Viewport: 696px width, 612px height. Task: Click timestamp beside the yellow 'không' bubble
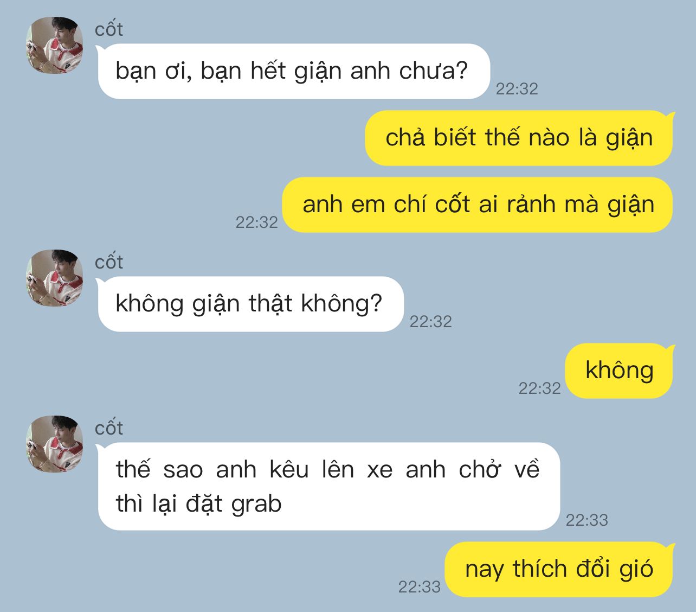coord(539,388)
